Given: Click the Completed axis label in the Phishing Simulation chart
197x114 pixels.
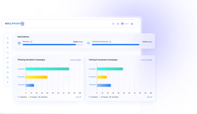Looking at the screenshot, I should 21,69.
